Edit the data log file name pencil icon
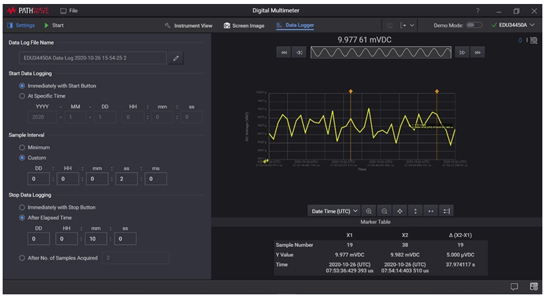Viewport: 545px width, 297px height. (176, 58)
